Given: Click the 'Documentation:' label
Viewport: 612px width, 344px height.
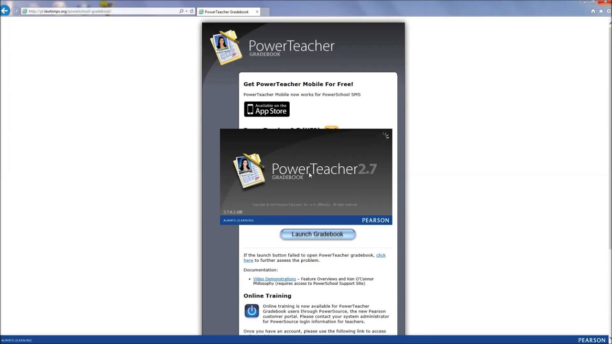Looking at the screenshot, I should [261, 270].
